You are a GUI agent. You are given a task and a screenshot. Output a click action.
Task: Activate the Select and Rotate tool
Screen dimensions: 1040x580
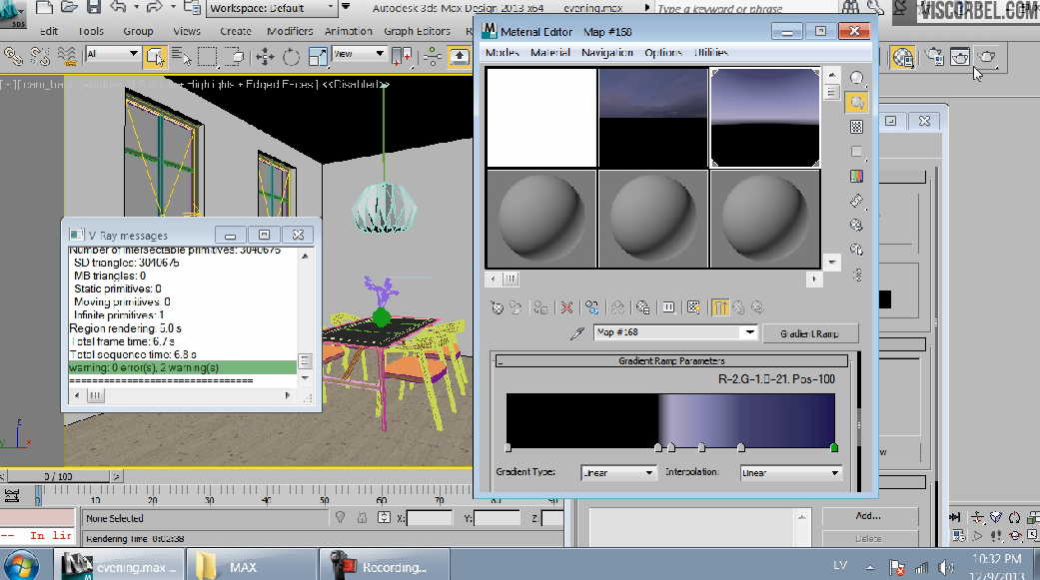[291, 56]
